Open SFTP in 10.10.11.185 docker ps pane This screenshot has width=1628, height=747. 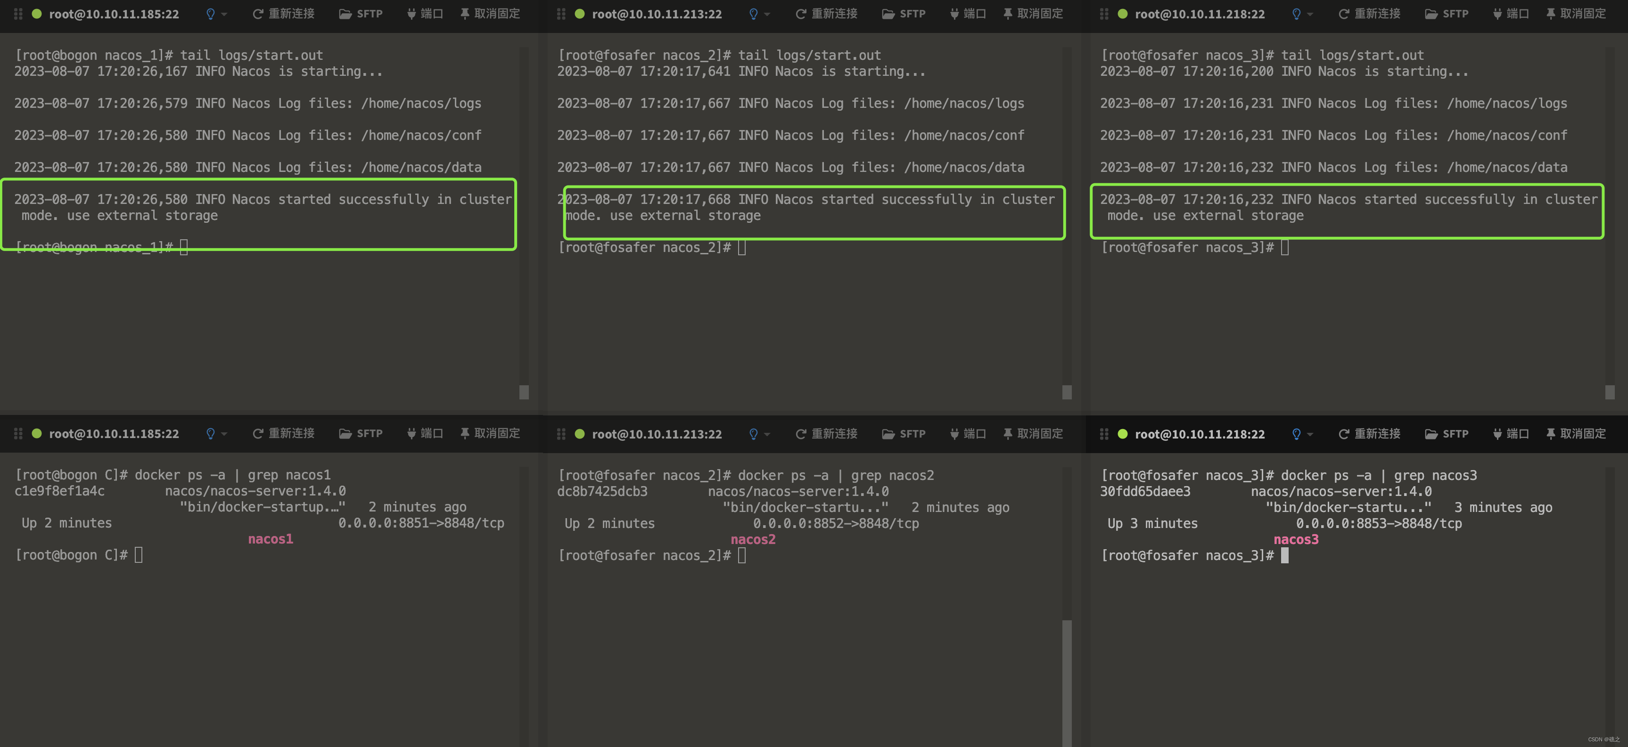(x=361, y=434)
